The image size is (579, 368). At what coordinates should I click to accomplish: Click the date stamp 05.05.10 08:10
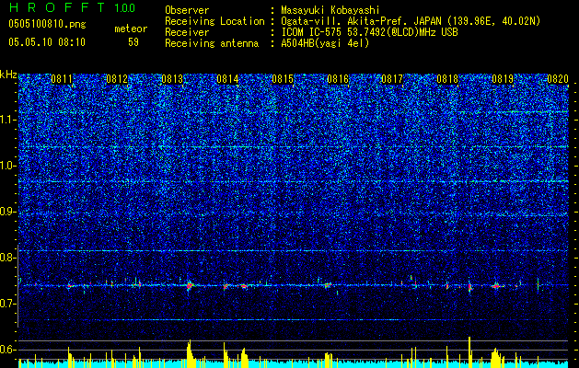pos(46,42)
